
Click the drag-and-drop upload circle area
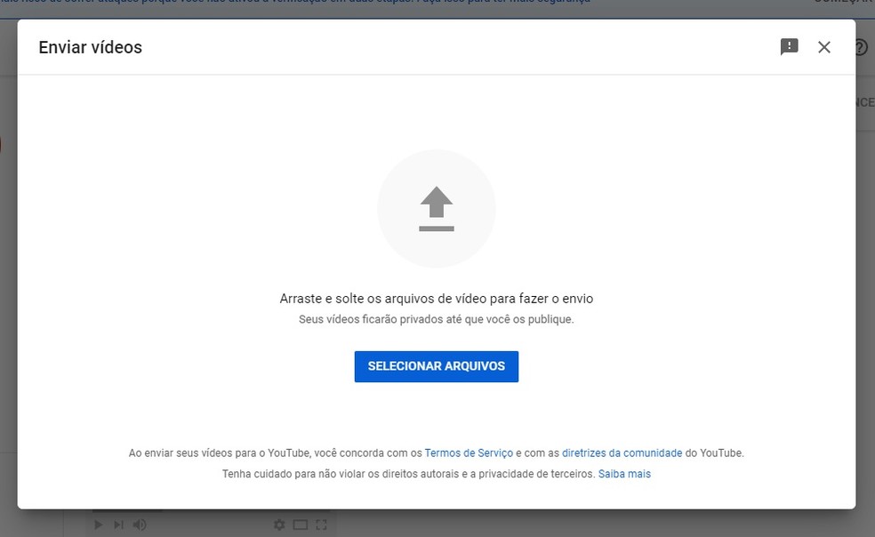437,208
